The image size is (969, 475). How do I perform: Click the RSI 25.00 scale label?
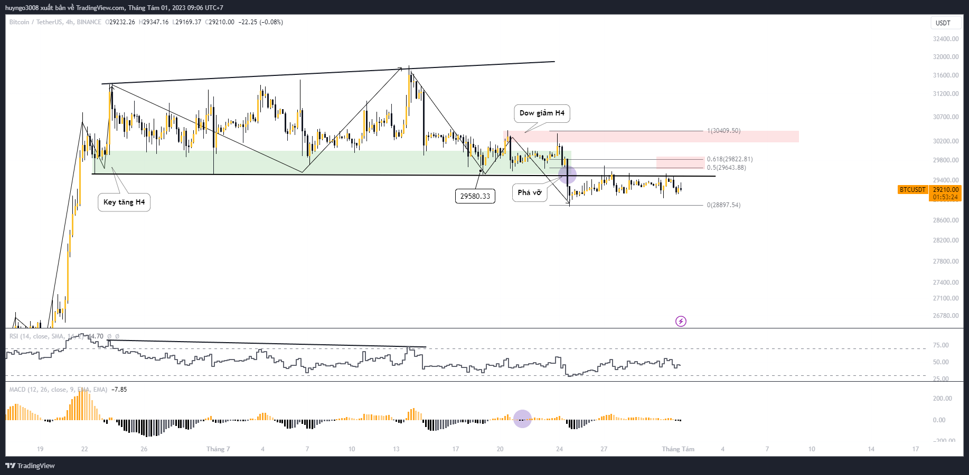pyautogui.click(x=940, y=379)
